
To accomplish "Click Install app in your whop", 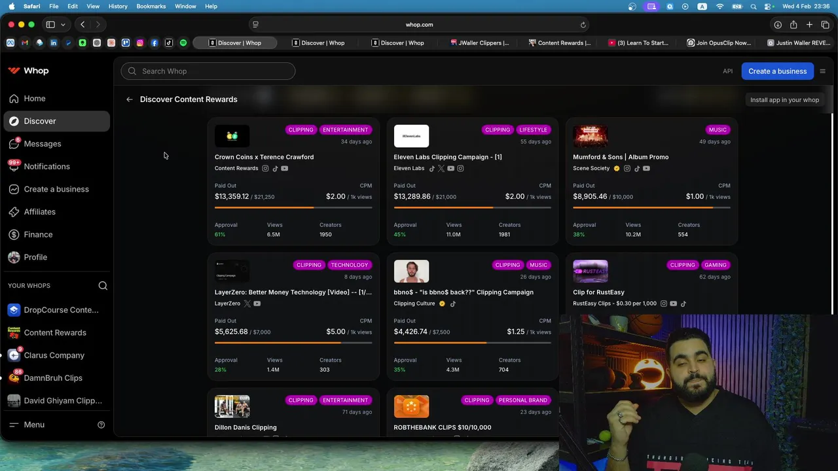I will point(784,100).
